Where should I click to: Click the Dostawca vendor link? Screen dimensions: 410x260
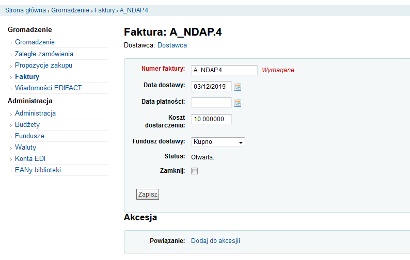point(172,45)
